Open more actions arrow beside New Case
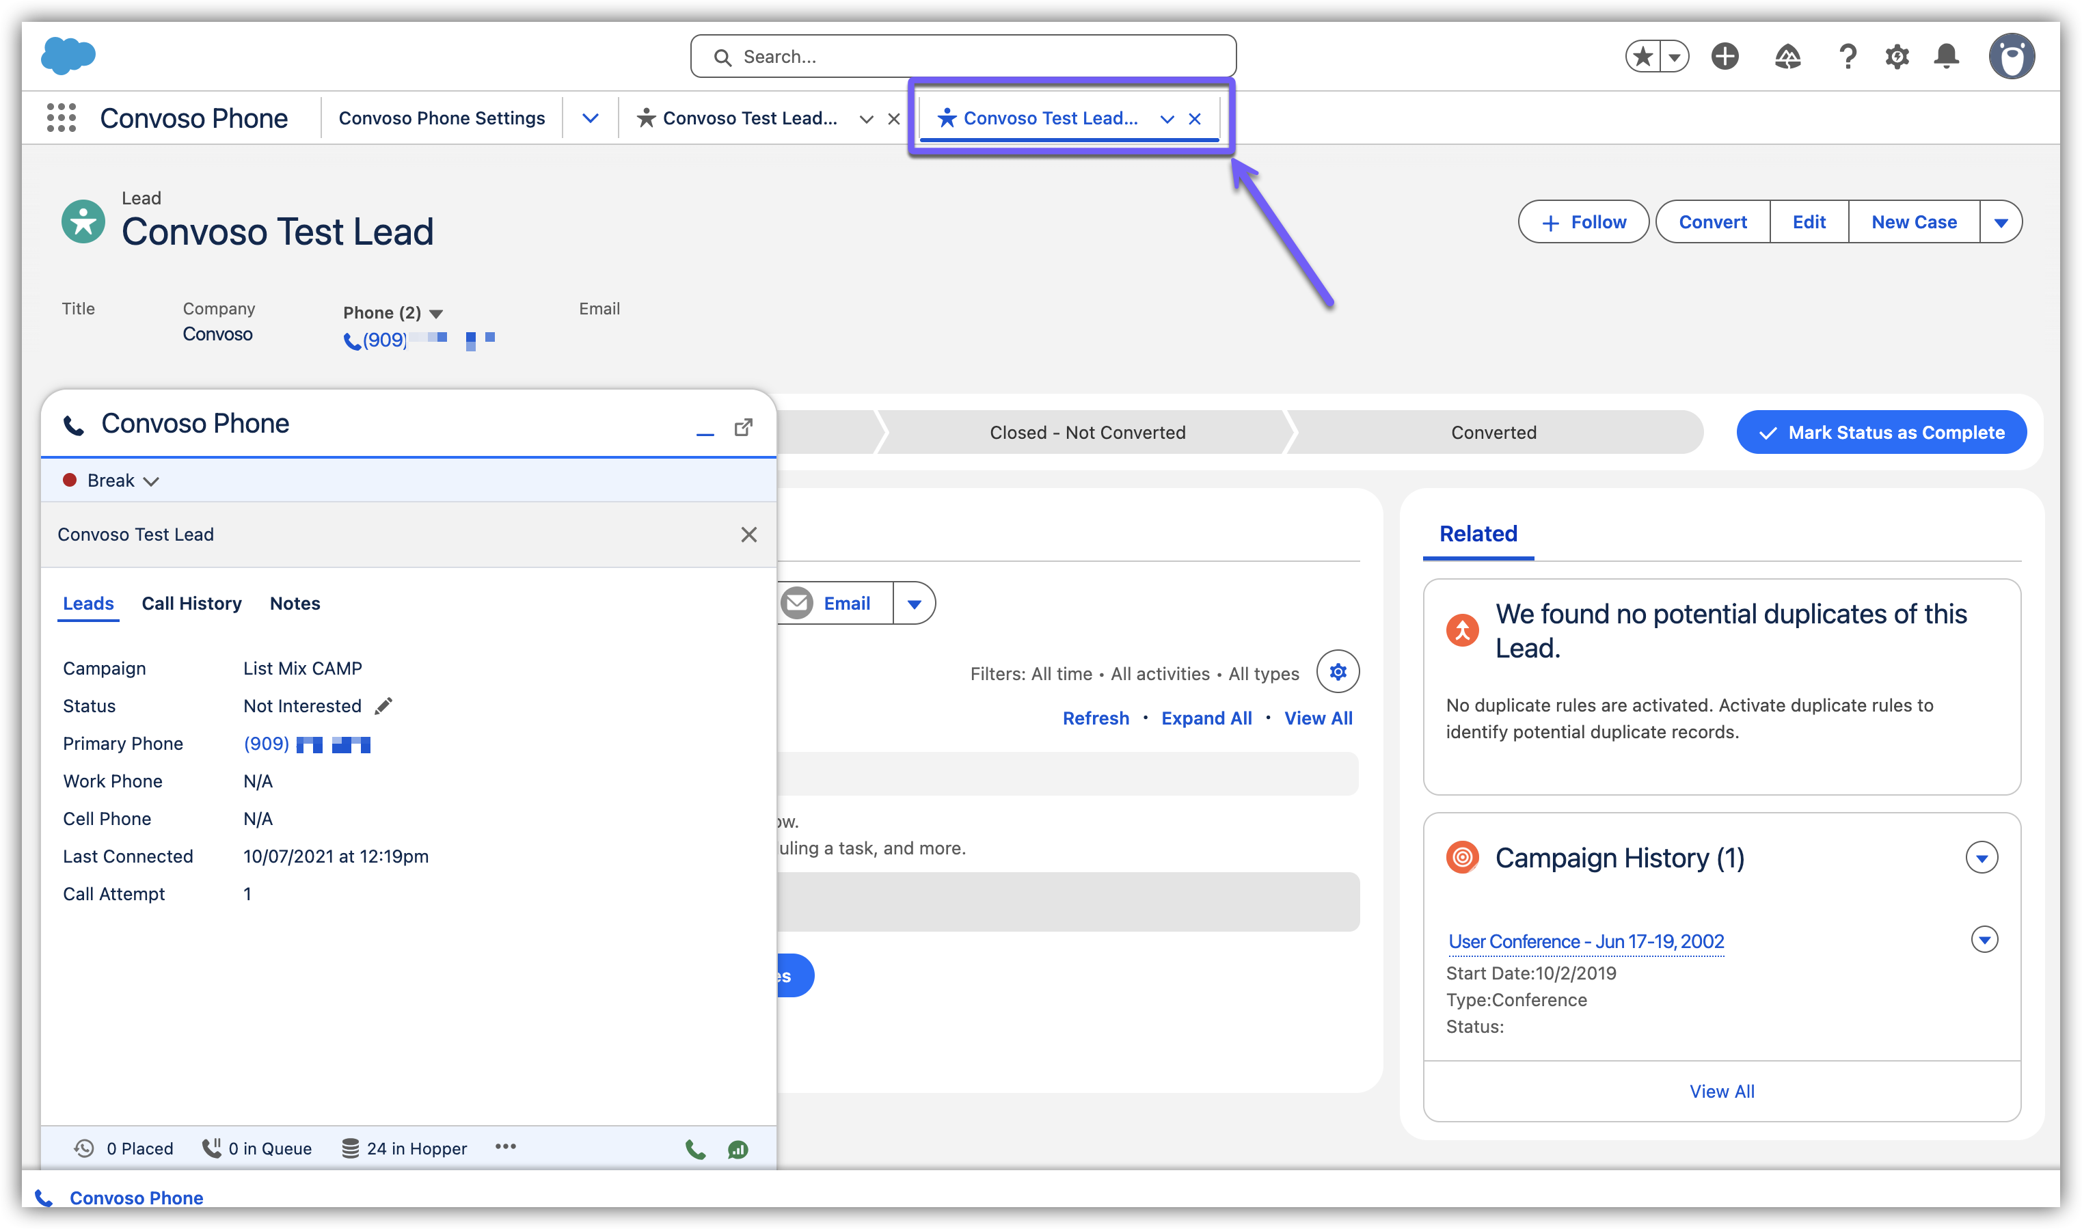This screenshot has width=2082, height=1229. pos(2001,222)
